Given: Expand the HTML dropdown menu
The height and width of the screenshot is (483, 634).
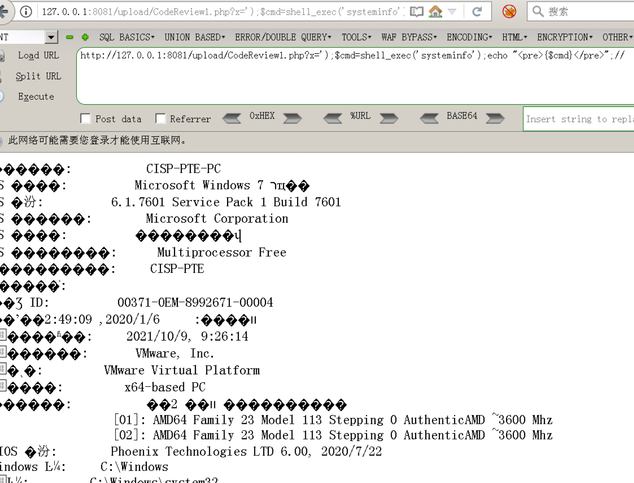Looking at the screenshot, I should [x=514, y=37].
